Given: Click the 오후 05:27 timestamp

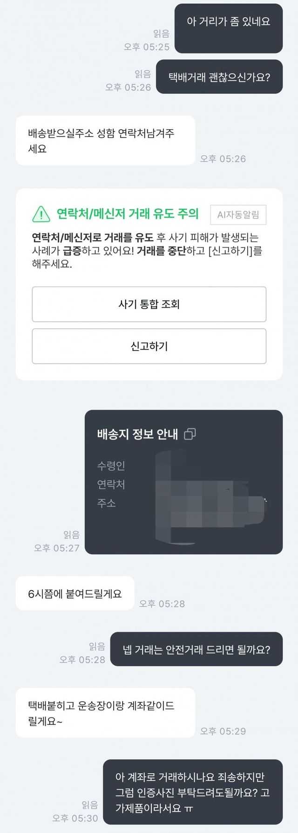Looking at the screenshot, I should click(56, 548).
